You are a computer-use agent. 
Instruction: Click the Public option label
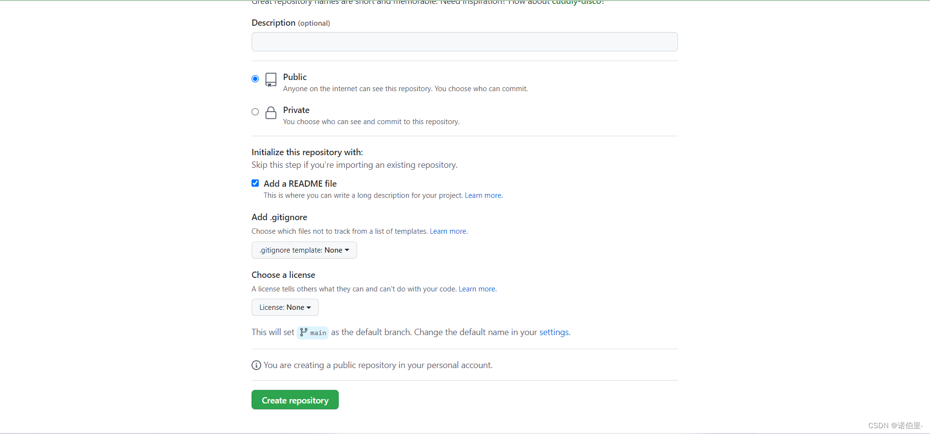[295, 77]
